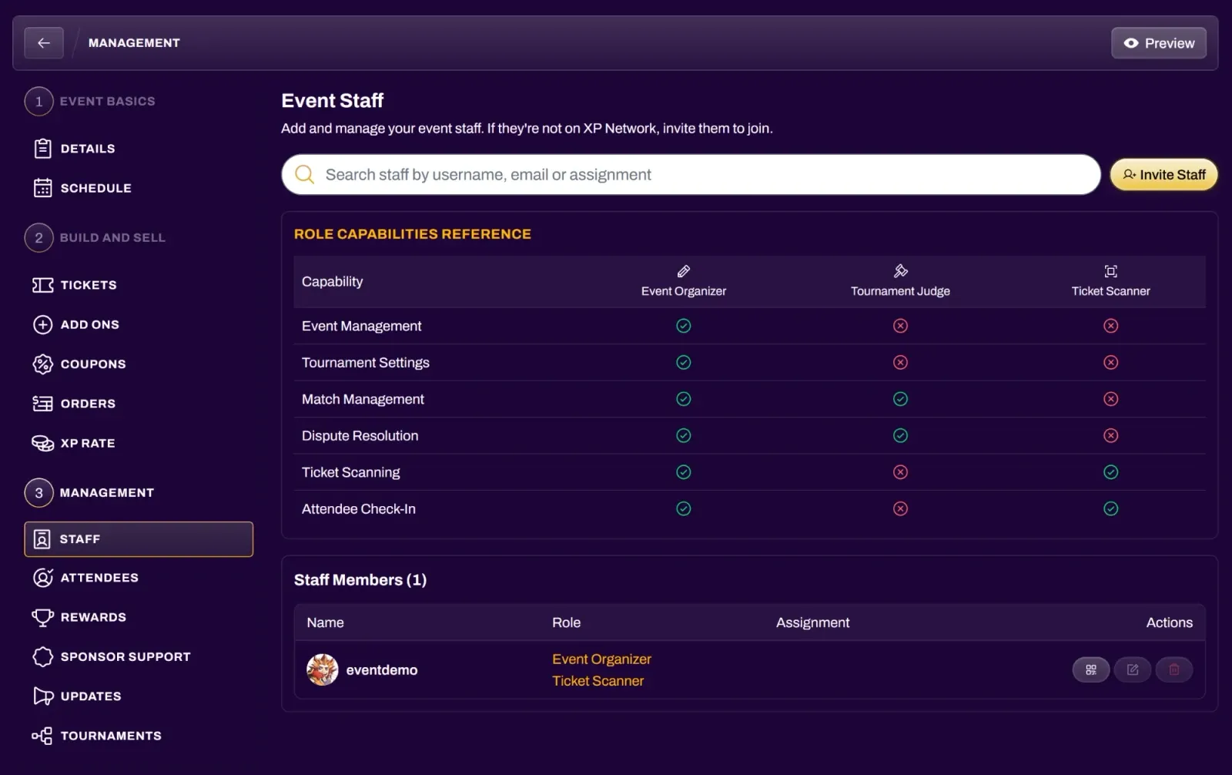Select the Coupons icon in sidebar

click(42, 364)
